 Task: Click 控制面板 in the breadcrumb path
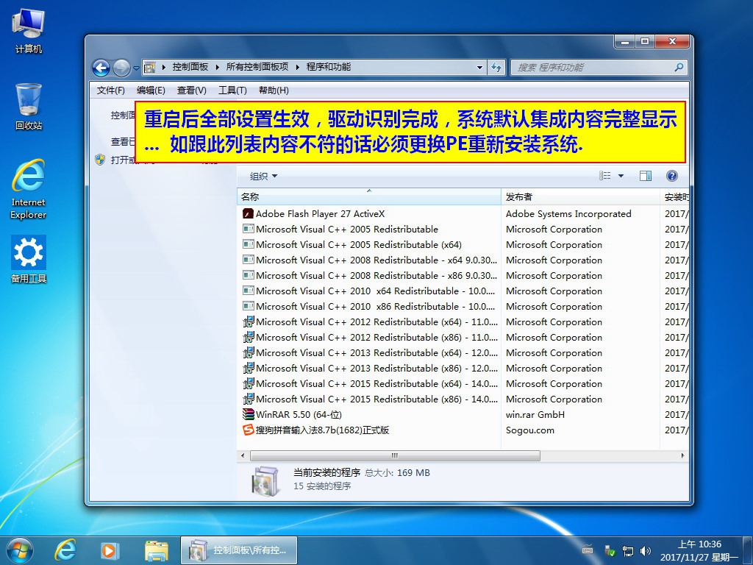pos(190,67)
